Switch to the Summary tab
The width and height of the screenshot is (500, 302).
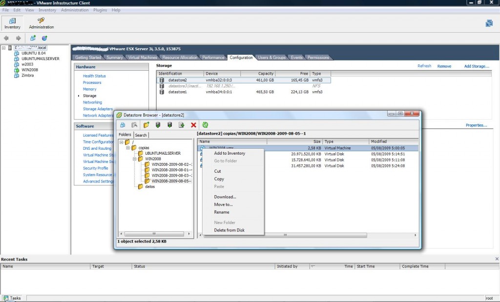[x=114, y=58]
